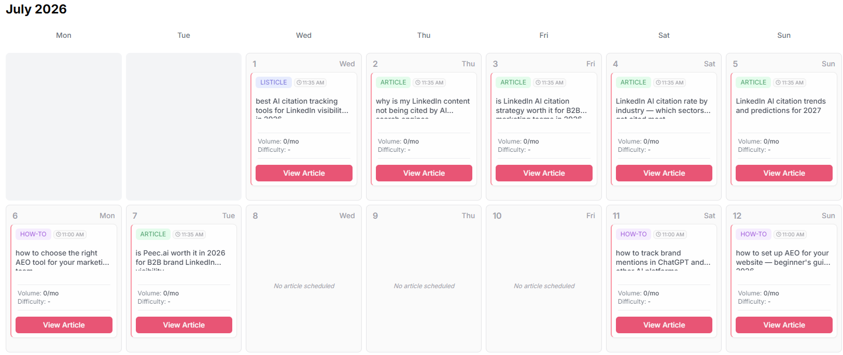View the July 7 Peec.ai article
Viewport: 843px width, 355px height.
click(x=184, y=325)
